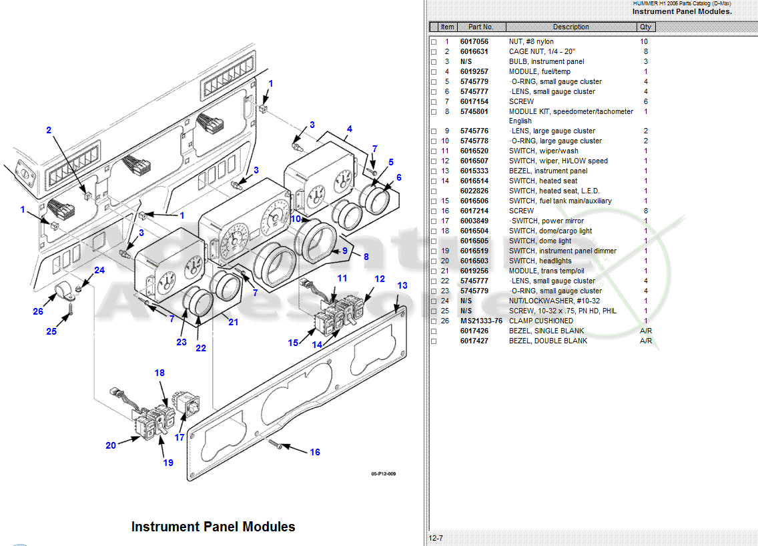This screenshot has height=546, width=758.
Task: Click callout 2 pointing to cage nut
Action: (x=48, y=131)
